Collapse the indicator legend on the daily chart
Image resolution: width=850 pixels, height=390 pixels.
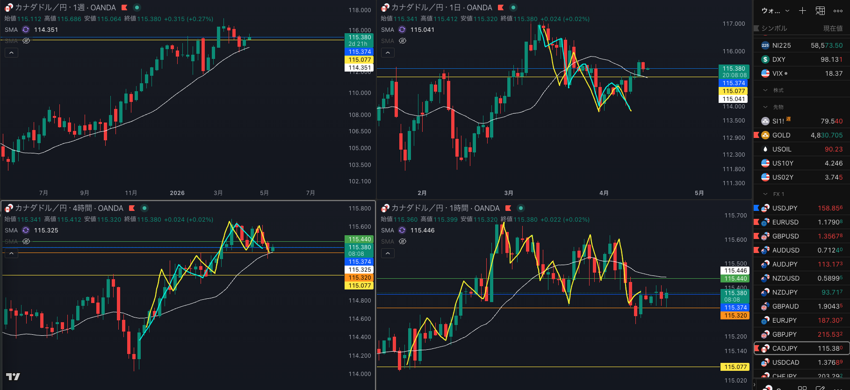click(x=388, y=53)
